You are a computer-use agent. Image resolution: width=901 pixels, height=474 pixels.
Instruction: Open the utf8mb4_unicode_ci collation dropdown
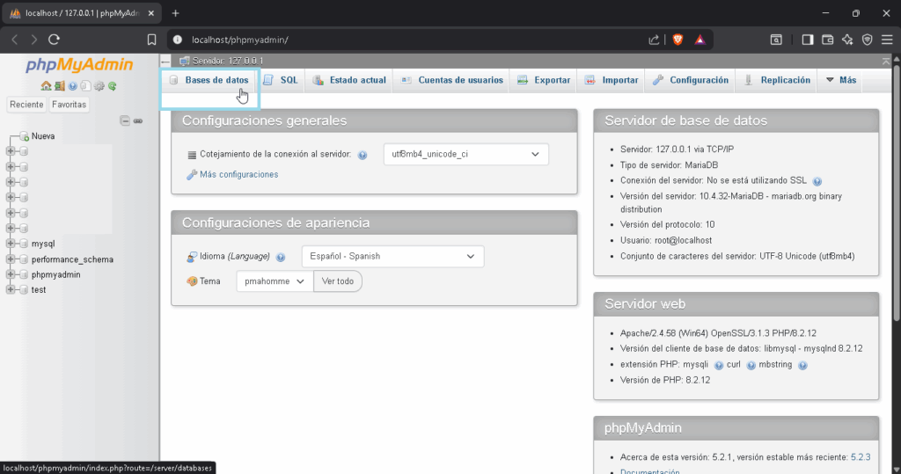coord(466,154)
